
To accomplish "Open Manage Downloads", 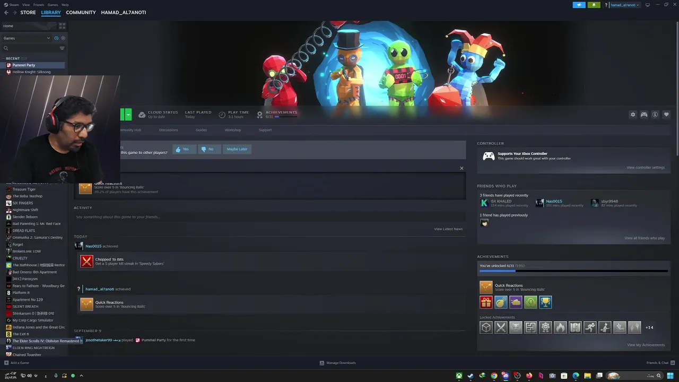I will click(x=338, y=363).
